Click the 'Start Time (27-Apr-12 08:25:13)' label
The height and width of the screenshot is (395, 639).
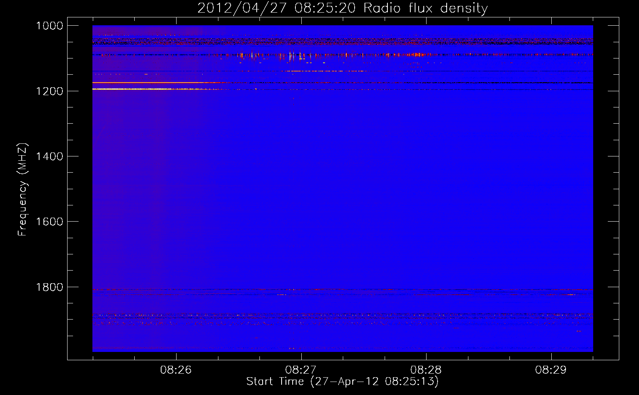pyautogui.click(x=342, y=382)
